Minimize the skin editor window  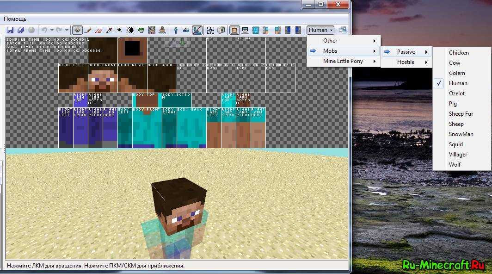[309, 5]
